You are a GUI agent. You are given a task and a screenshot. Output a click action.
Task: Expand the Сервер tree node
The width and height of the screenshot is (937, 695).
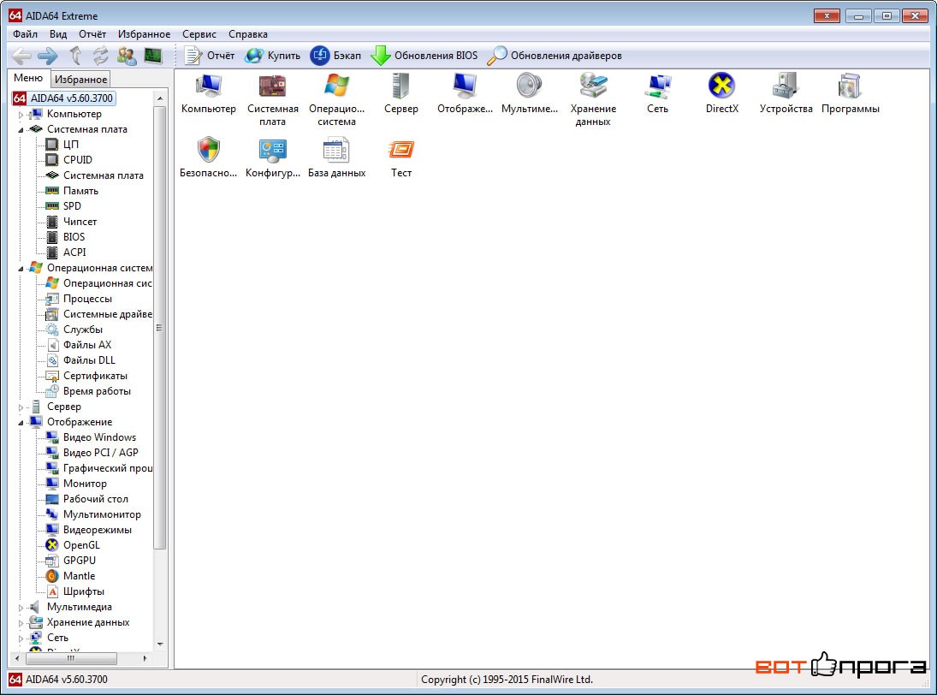(21, 407)
